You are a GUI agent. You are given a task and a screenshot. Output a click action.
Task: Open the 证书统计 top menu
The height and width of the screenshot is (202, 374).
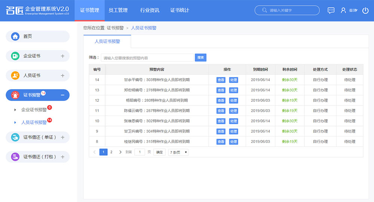(x=180, y=10)
